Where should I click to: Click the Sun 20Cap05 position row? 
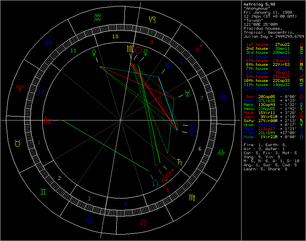pyautogui.click(x=274, y=97)
